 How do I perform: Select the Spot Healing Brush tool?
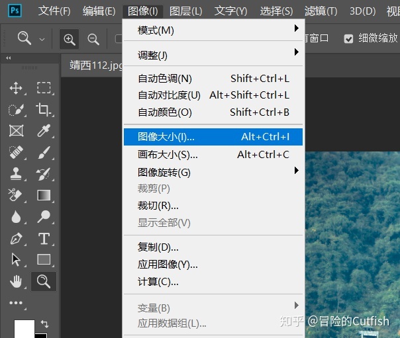point(16,152)
